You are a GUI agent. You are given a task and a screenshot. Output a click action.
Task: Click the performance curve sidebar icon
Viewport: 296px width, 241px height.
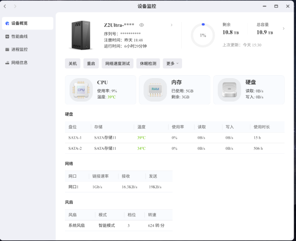[x=7, y=37]
